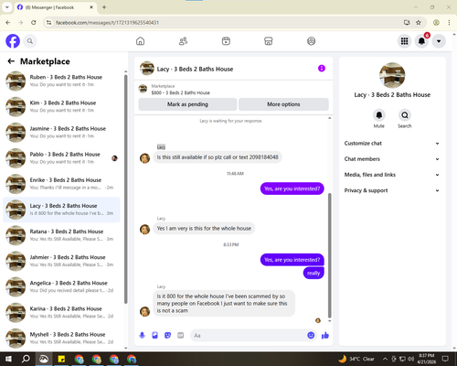The image size is (457, 366).
Task: Click the 'really' sent message bubble
Action: [x=314, y=273]
